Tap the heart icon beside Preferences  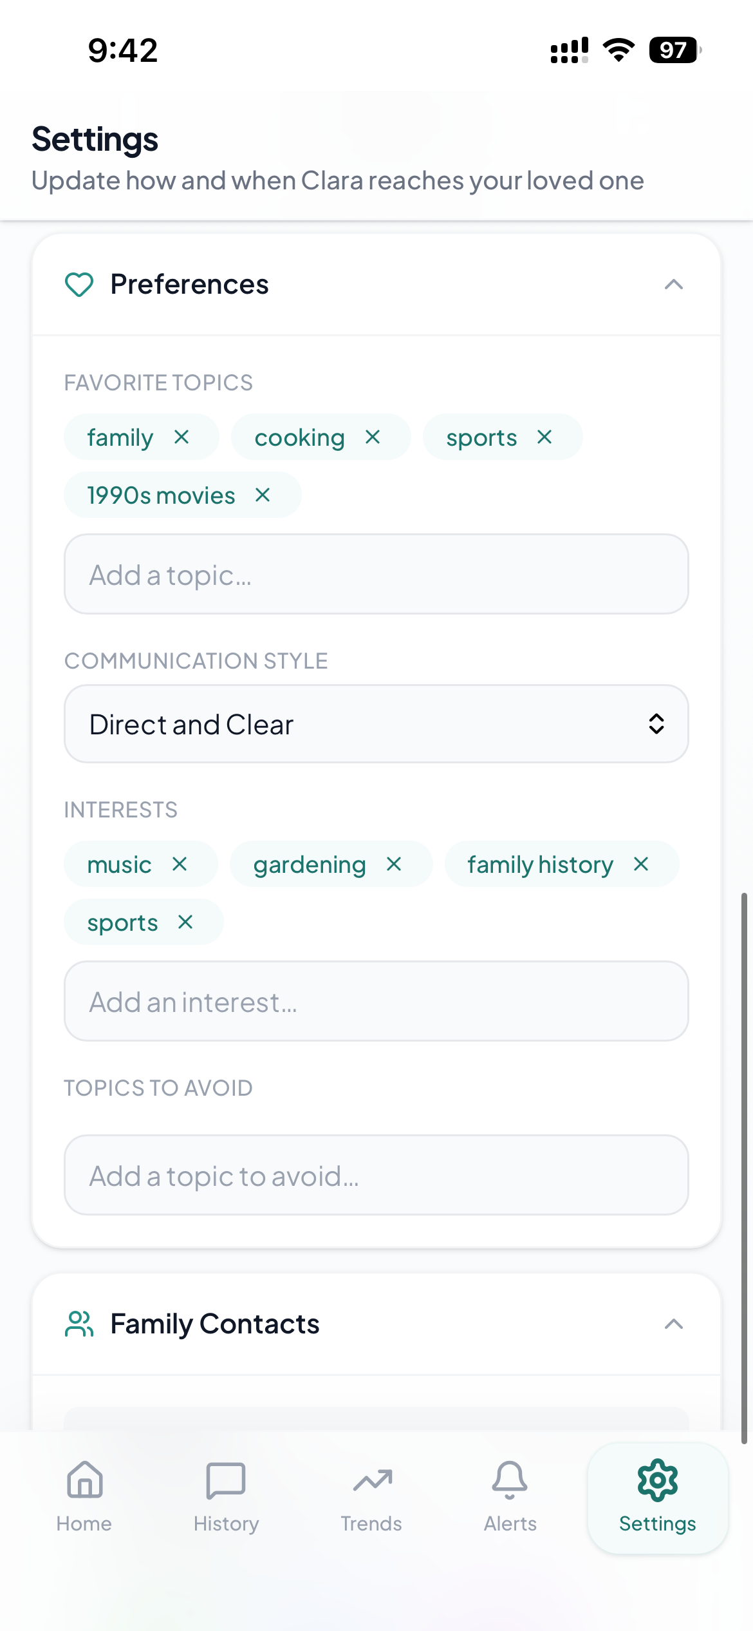click(79, 285)
